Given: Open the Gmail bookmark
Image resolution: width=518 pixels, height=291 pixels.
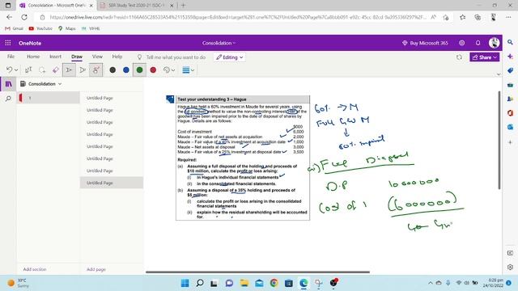Looking at the screenshot, I should click(15, 29).
